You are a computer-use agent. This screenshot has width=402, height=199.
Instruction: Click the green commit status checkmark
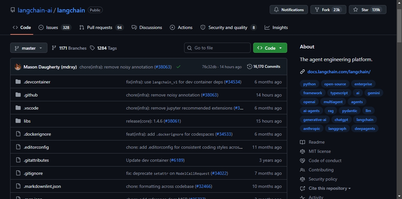point(178,67)
